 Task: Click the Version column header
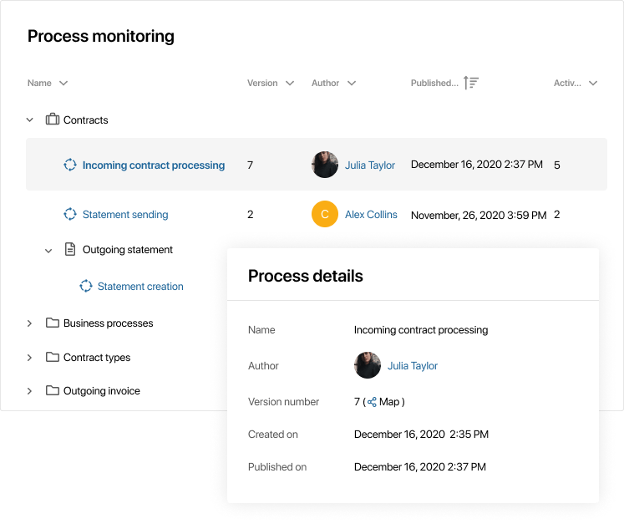tap(262, 83)
